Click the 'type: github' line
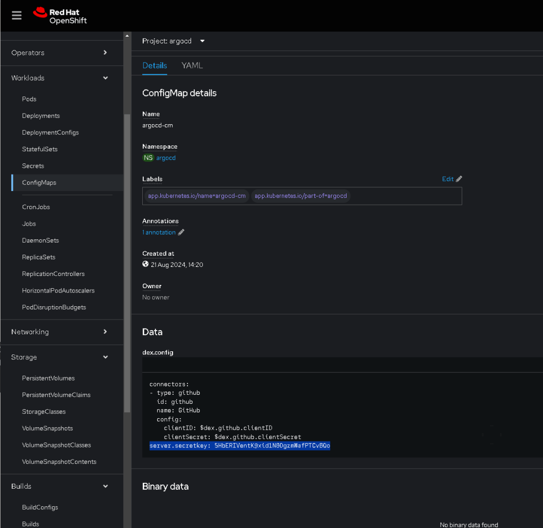 tap(175, 393)
